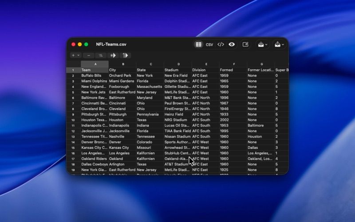Image resolution: width=355 pixels, height=222 pixels.
Task: Toggle the preview eye icon
Action: click(x=232, y=44)
